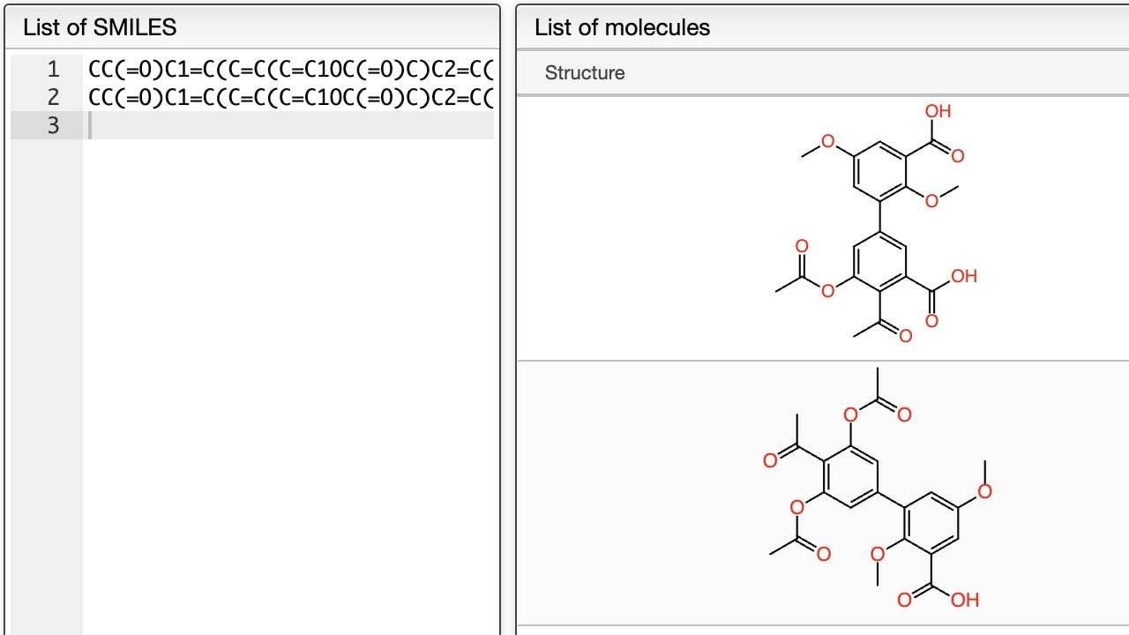Click the Structure column header
The height and width of the screenshot is (635, 1129).
pyautogui.click(x=585, y=73)
